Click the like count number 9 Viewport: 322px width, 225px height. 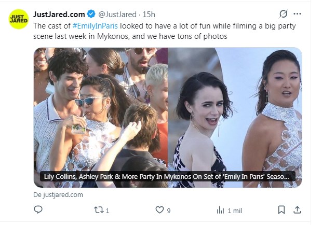(x=169, y=210)
